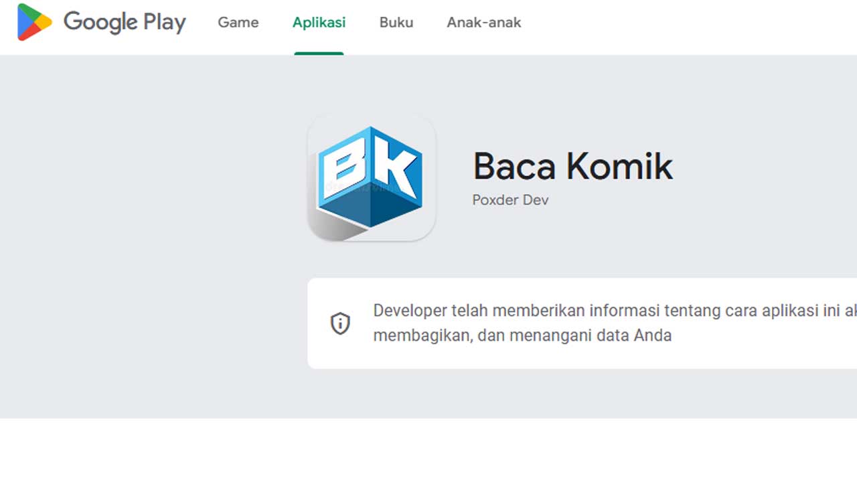Viewport: 857px width, 482px height.
Task: Go to the Buku tab
Action: click(396, 22)
